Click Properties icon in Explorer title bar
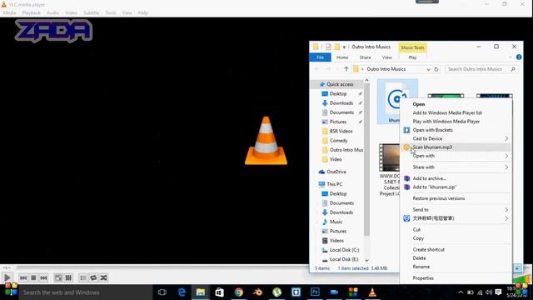This screenshot has width=533, height=300. 328,47
